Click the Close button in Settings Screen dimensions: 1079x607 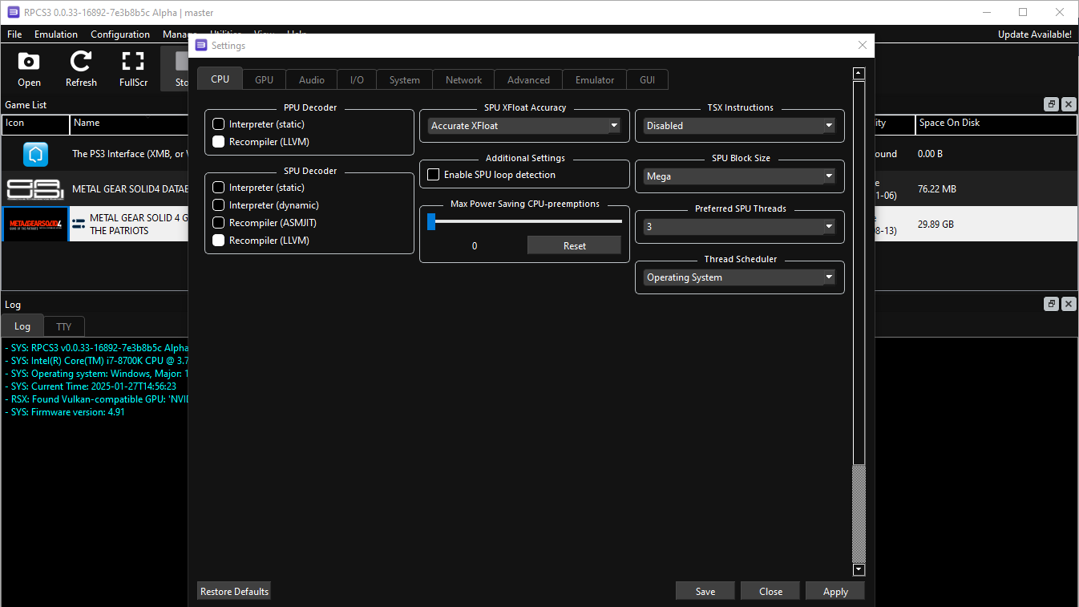coord(770,592)
